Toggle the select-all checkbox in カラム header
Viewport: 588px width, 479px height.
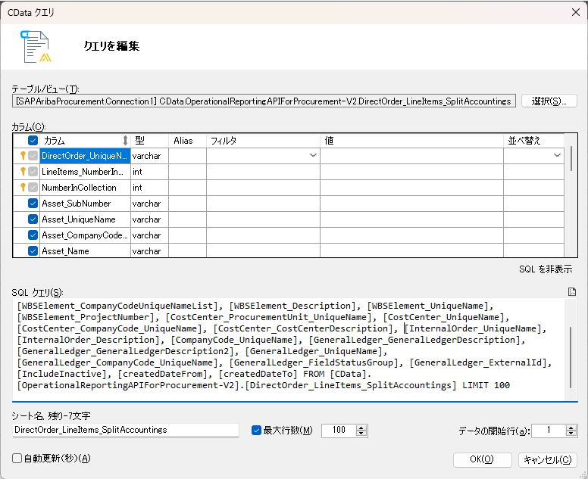pos(33,141)
